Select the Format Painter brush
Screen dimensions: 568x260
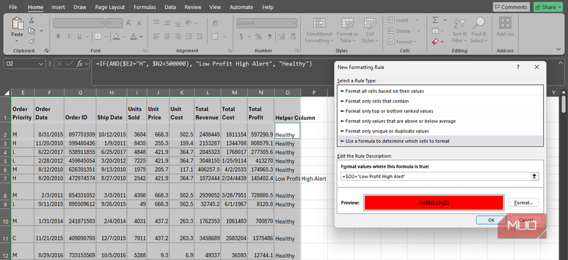pyautogui.click(x=32, y=41)
